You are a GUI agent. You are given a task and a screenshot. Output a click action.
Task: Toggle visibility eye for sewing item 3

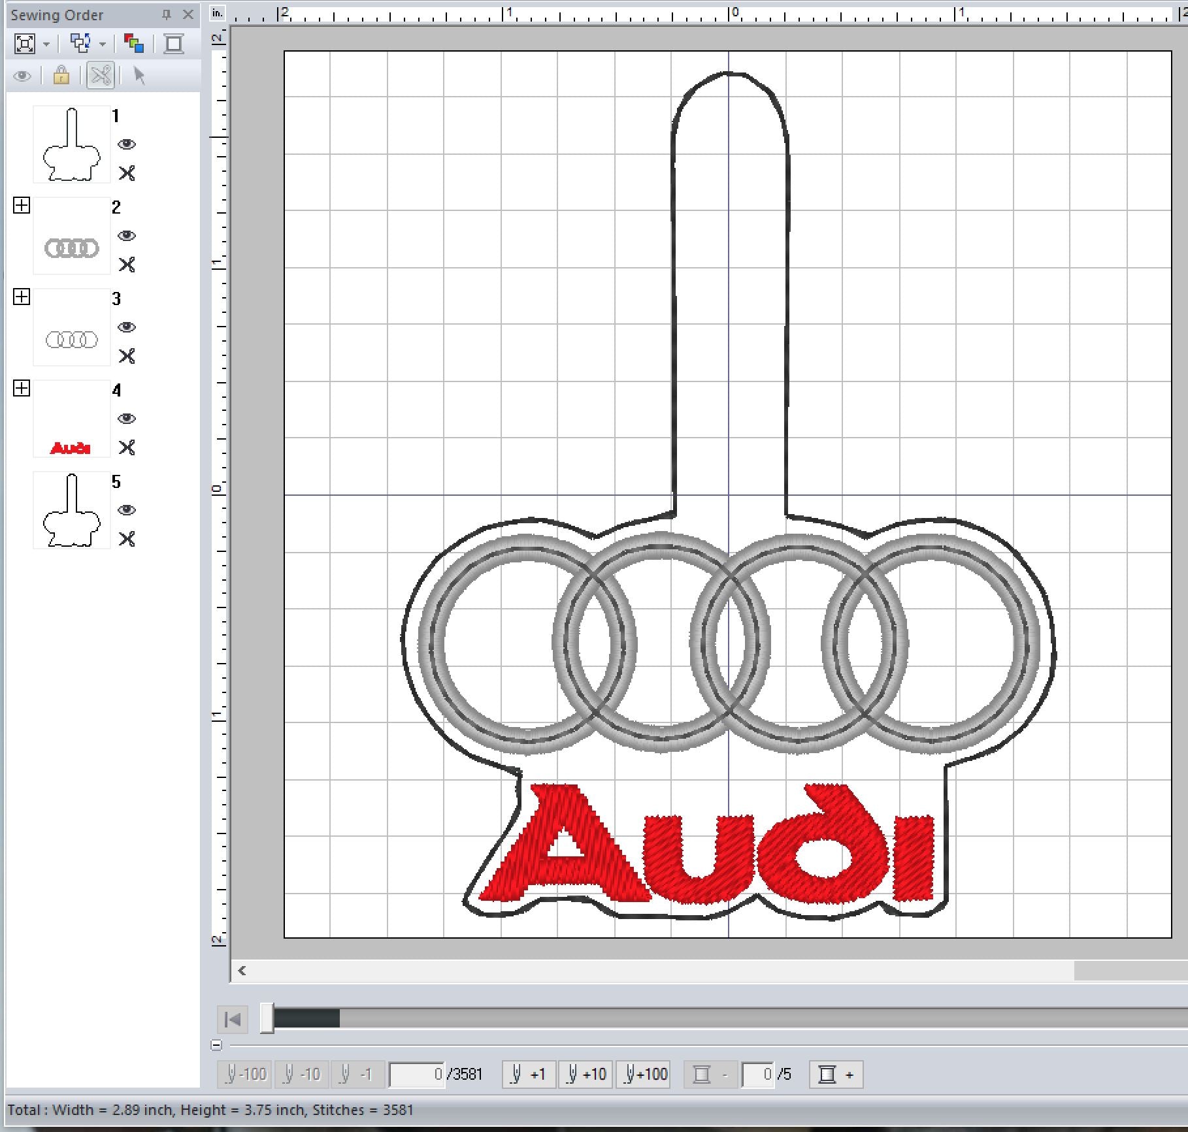pos(127,327)
